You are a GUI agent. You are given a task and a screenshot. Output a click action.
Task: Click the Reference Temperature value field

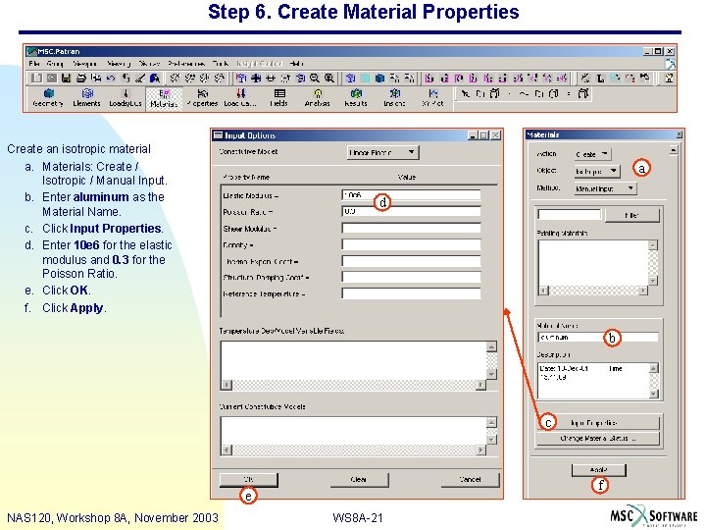[x=411, y=293]
